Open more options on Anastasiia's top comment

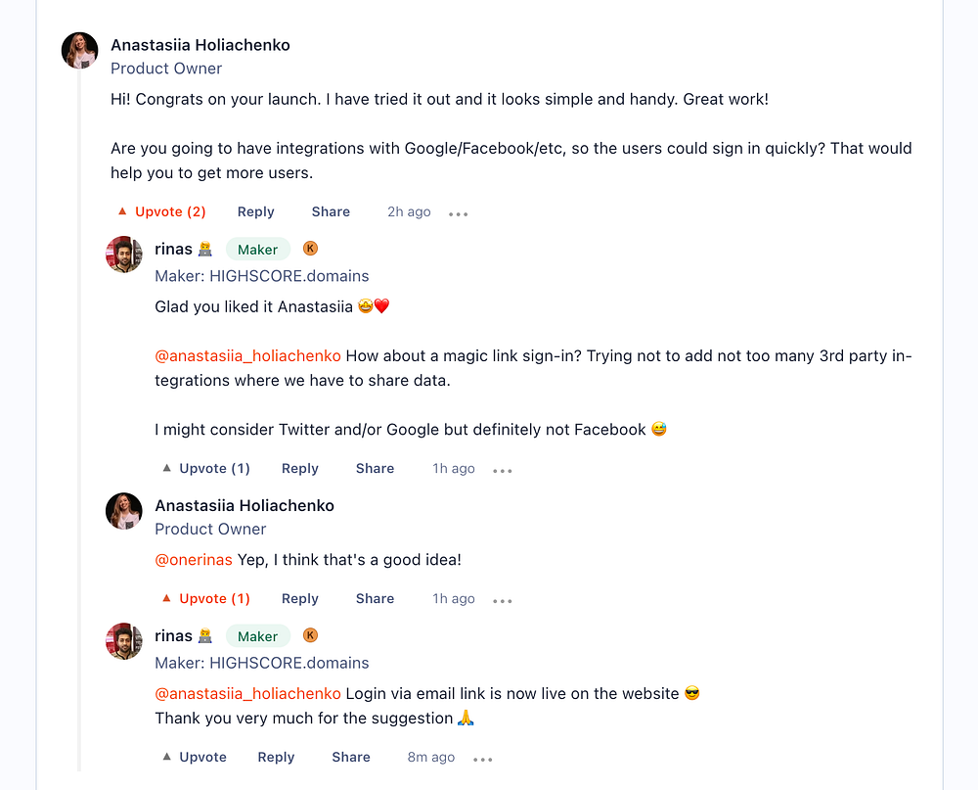459,213
